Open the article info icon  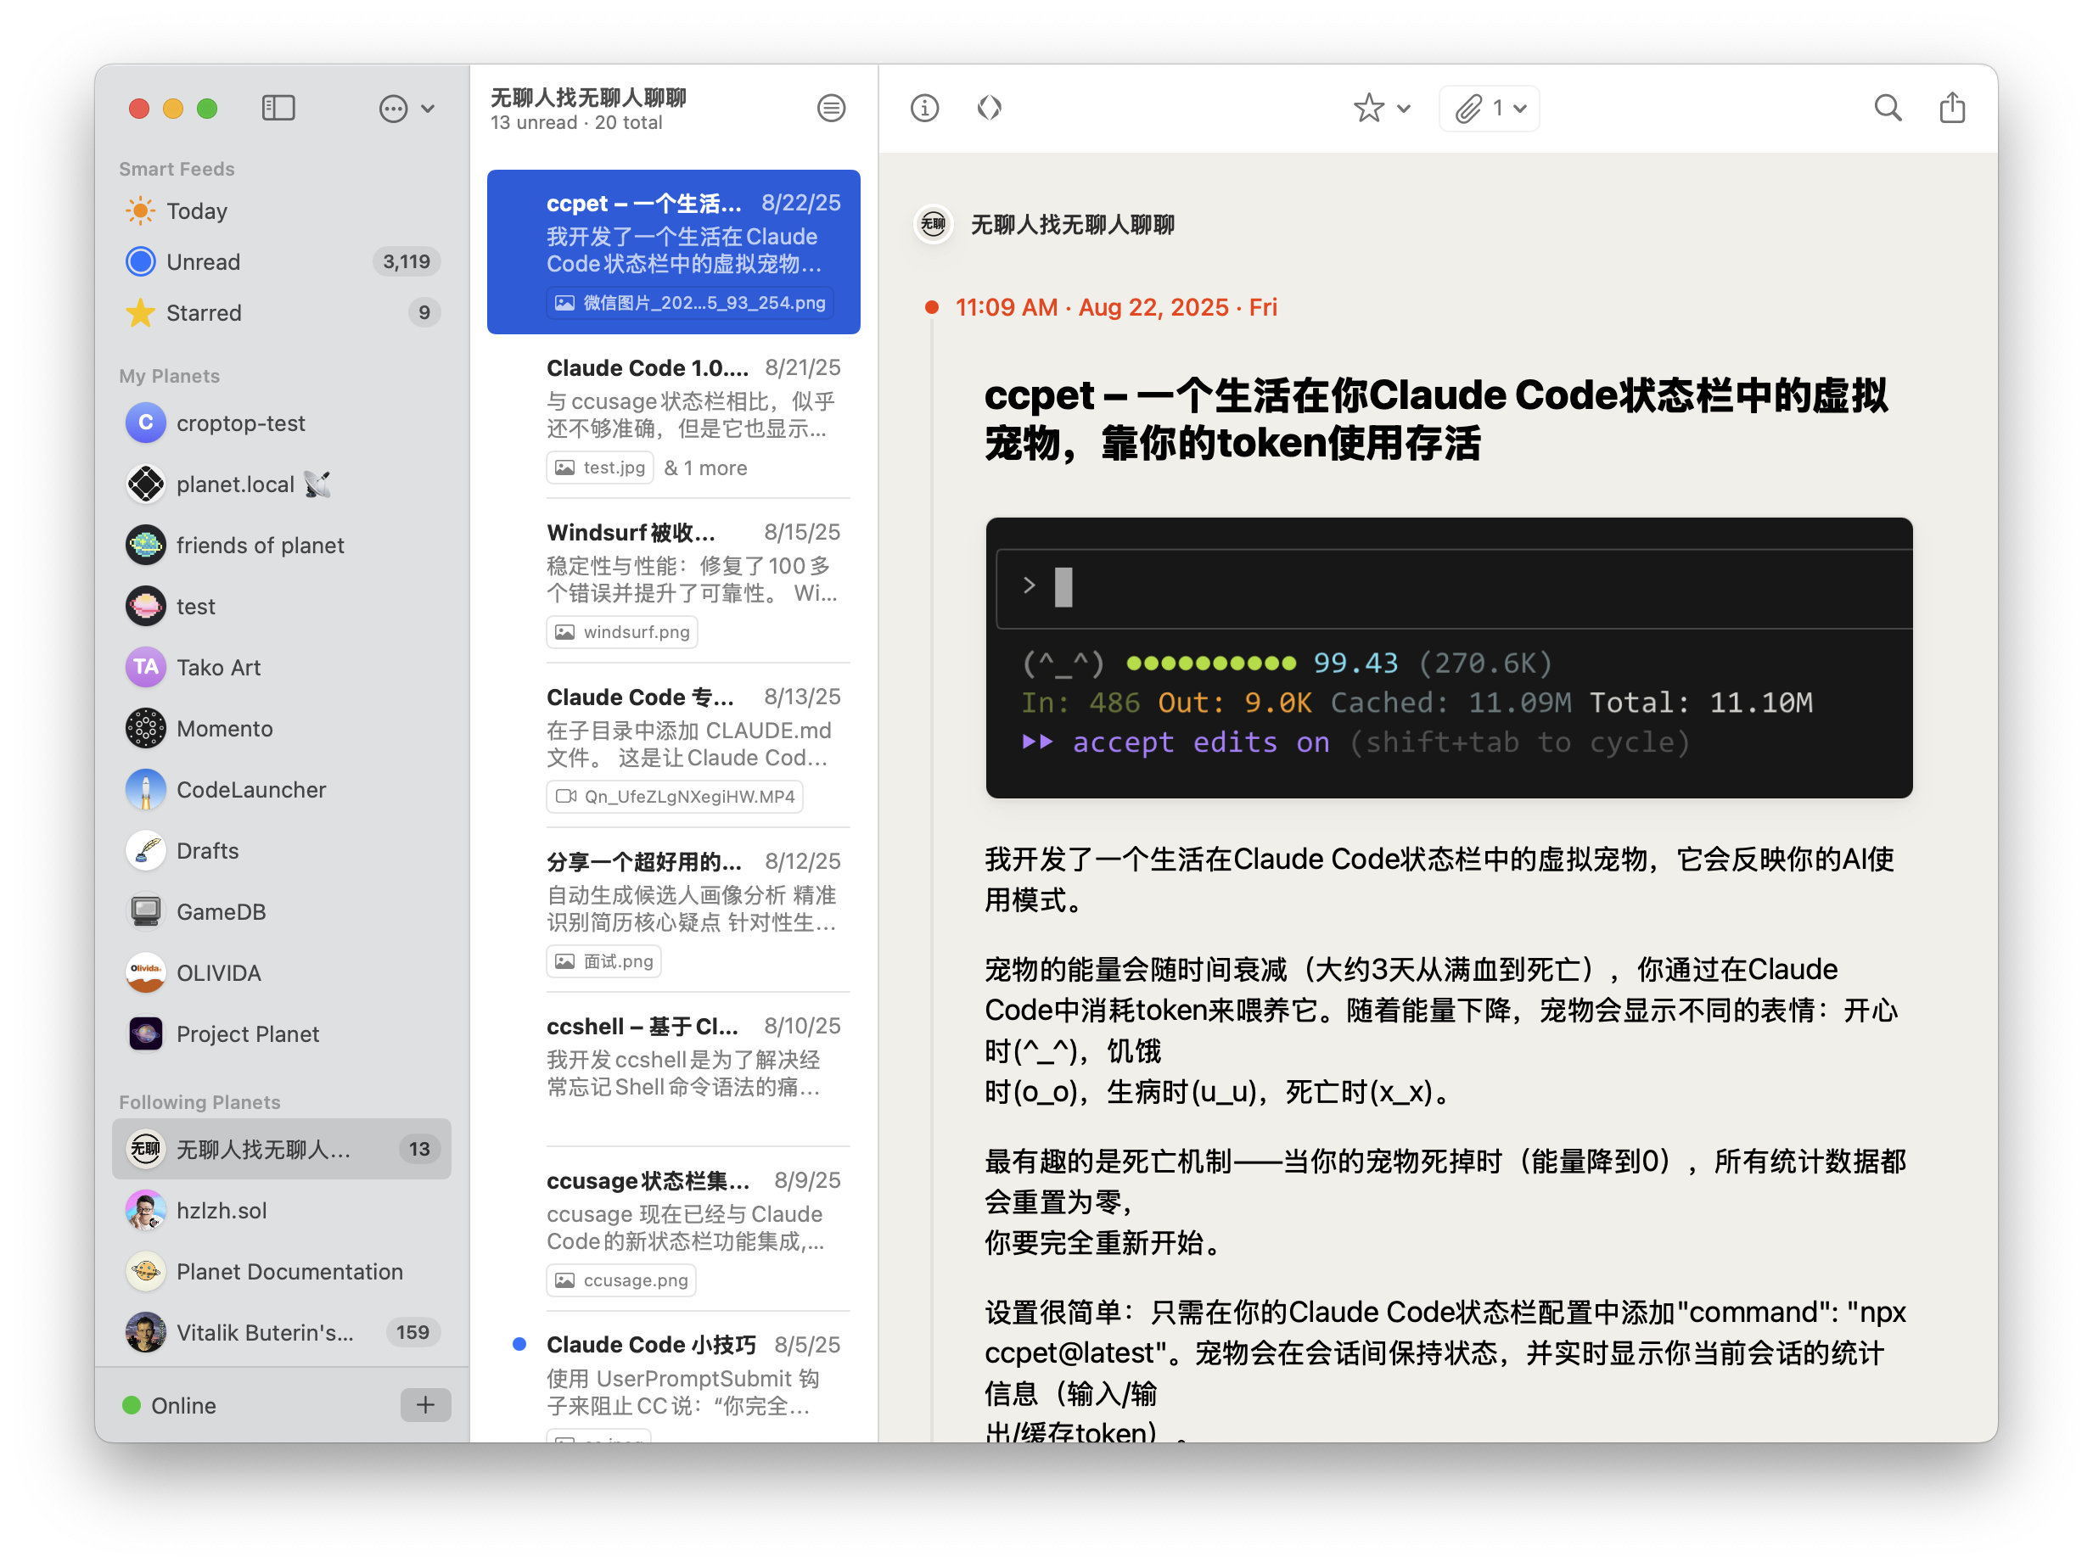coord(924,109)
